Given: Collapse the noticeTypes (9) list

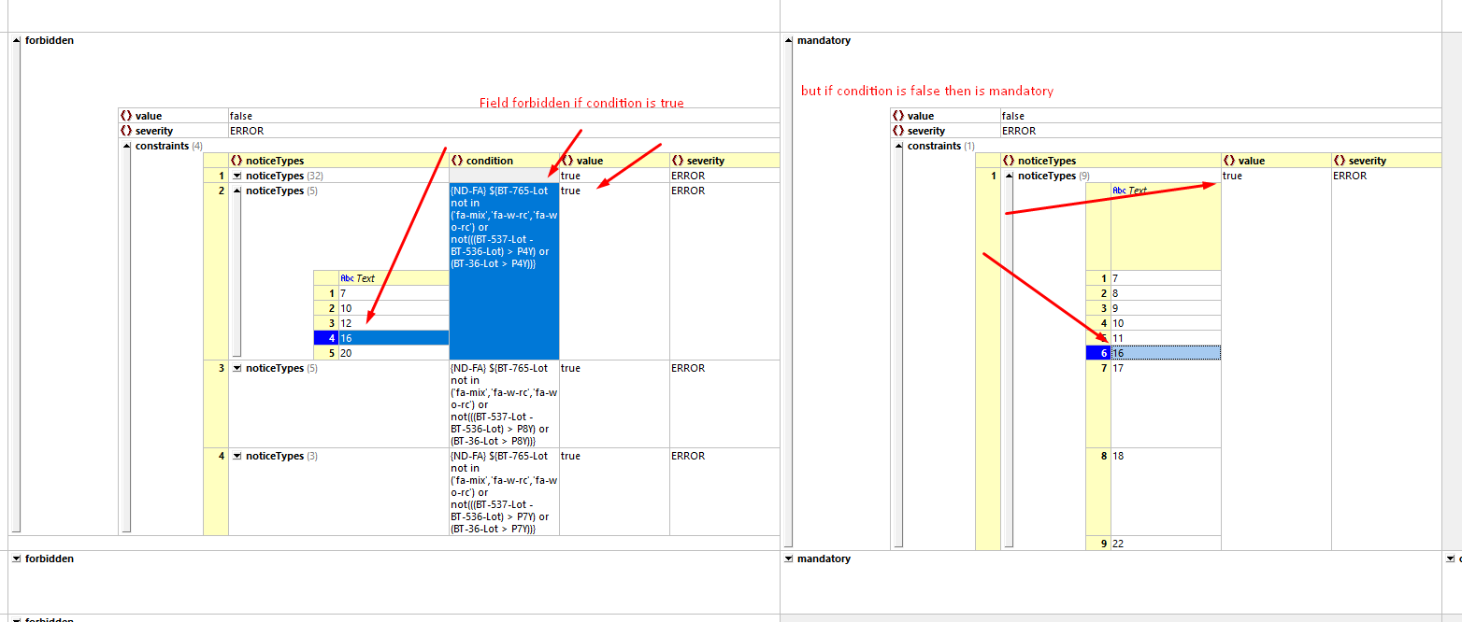Looking at the screenshot, I should tap(1010, 176).
